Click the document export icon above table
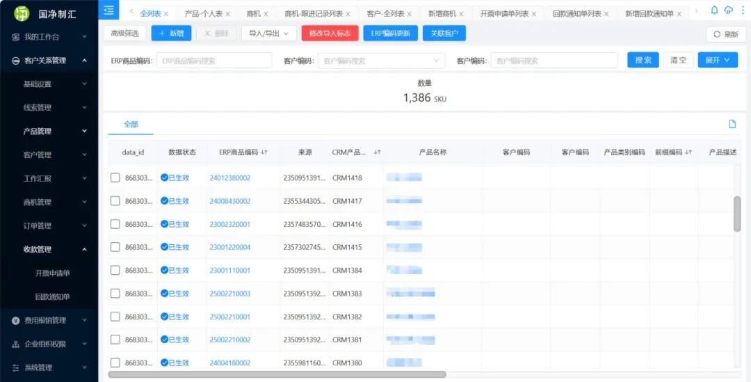 click(x=732, y=124)
